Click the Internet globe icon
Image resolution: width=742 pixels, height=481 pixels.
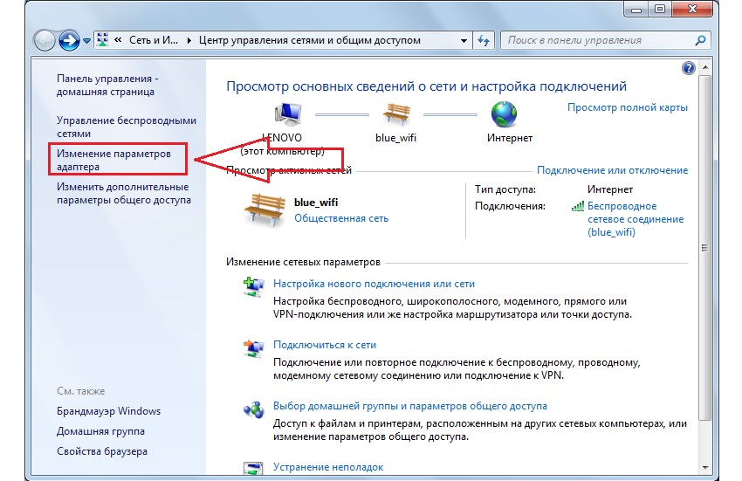(504, 114)
